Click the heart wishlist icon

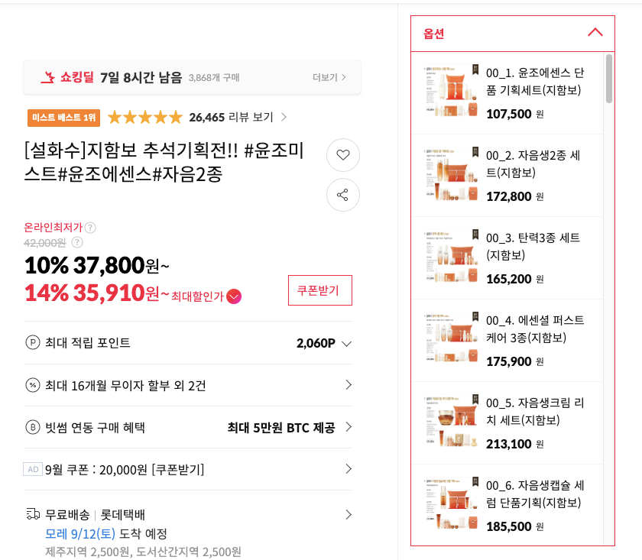click(343, 155)
